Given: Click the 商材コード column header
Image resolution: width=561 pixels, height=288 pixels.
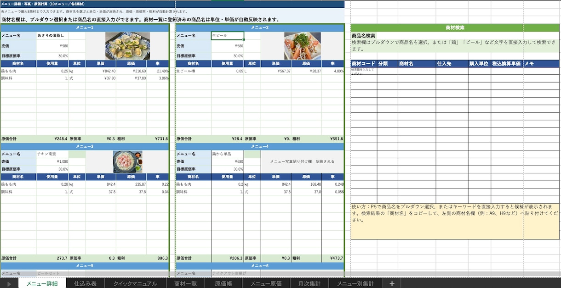Looking at the screenshot, I should (x=364, y=64).
